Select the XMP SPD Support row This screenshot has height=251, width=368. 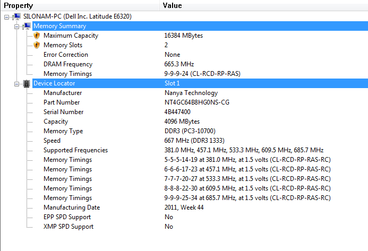[200, 227]
